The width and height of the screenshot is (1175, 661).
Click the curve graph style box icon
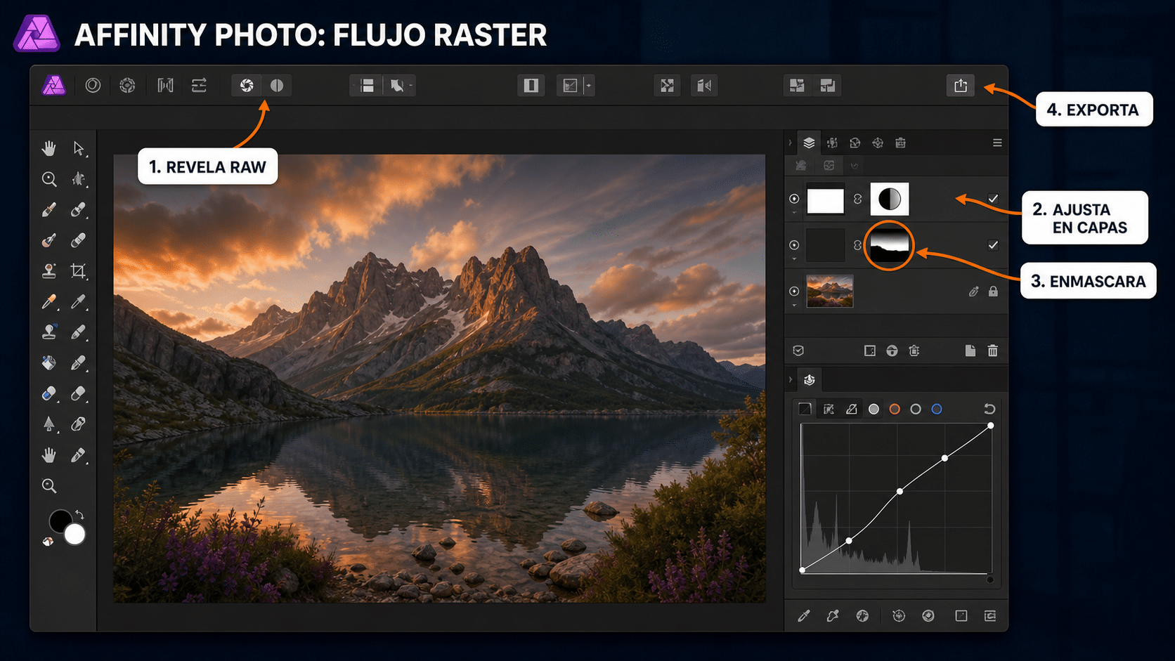tap(805, 409)
